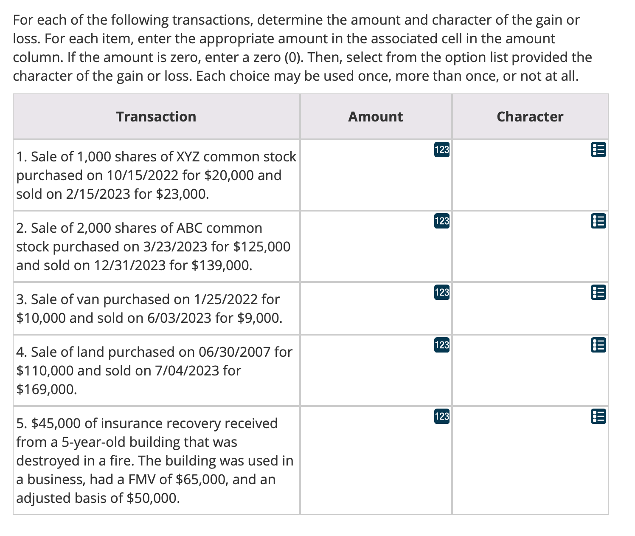Click the Transaction column header
Image resolution: width=635 pixels, height=536 pixels.
pos(156,116)
